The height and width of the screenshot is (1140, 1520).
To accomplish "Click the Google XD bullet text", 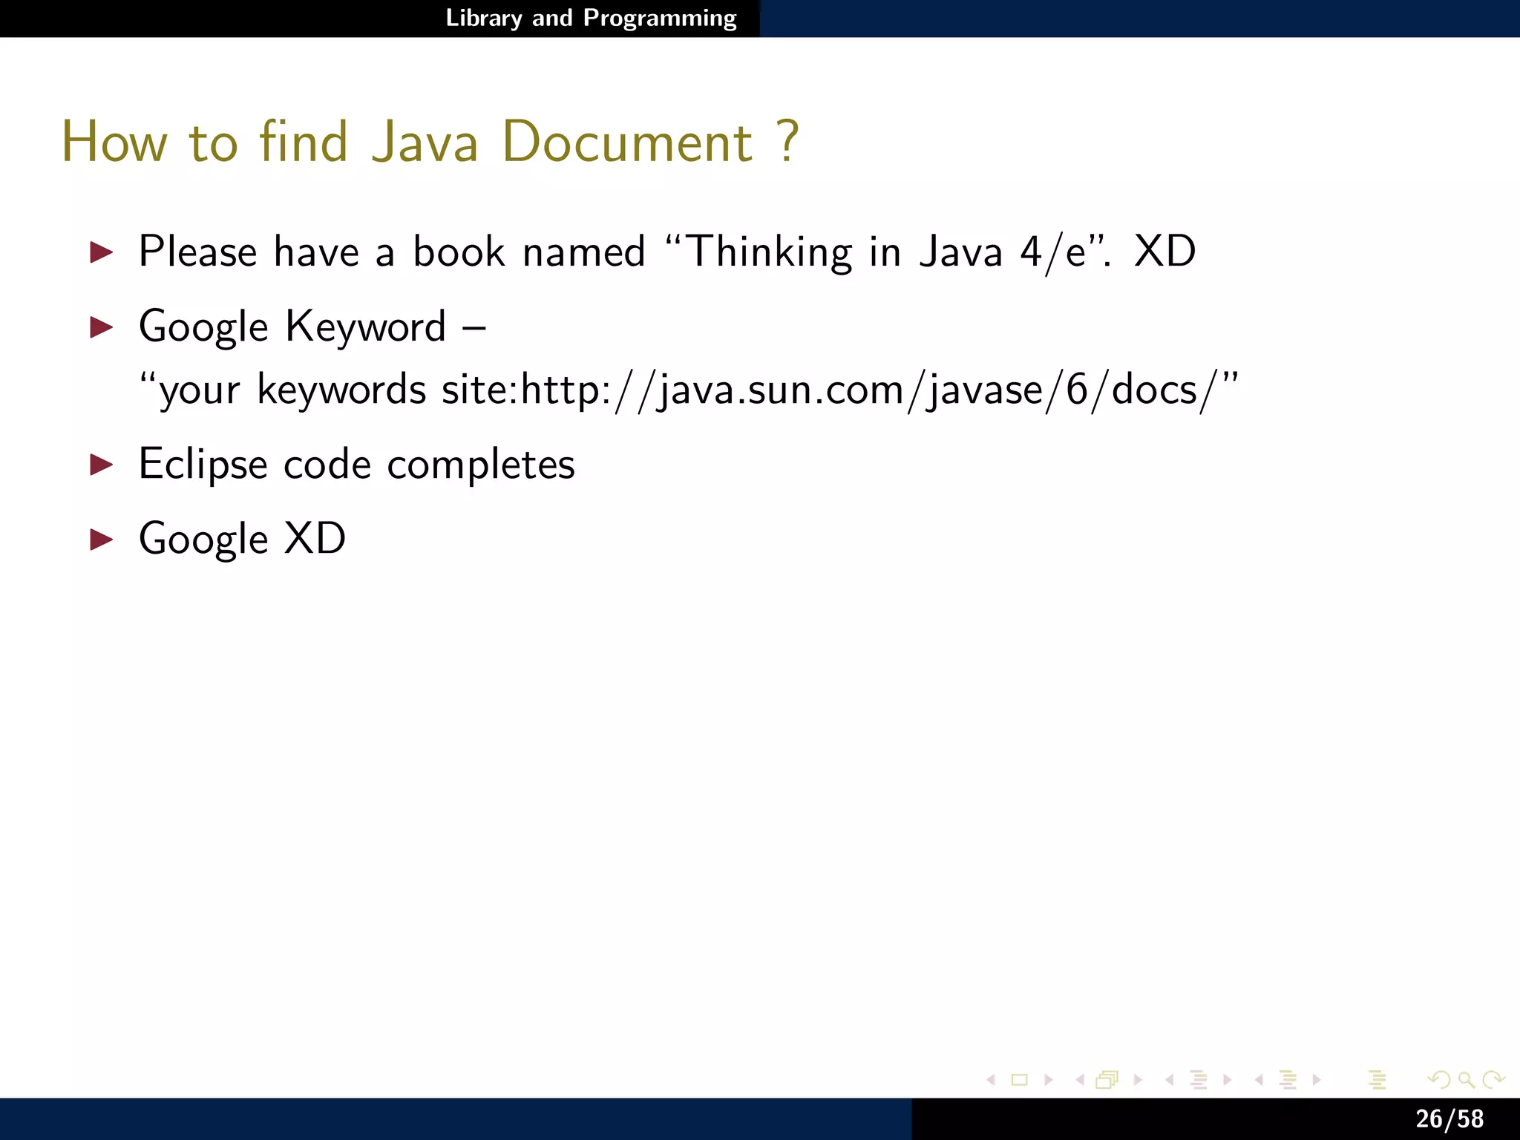I will pyautogui.click(x=242, y=539).
